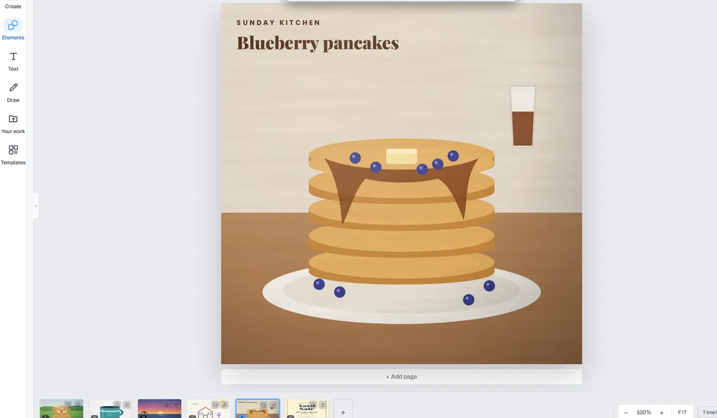Expand the collapsed side panel chevron

point(36,205)
